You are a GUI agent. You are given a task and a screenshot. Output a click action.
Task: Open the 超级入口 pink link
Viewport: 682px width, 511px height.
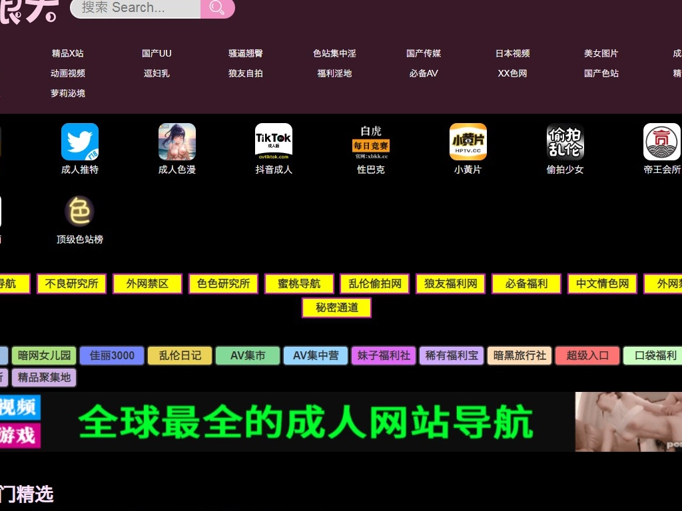[x=587, y=355]
